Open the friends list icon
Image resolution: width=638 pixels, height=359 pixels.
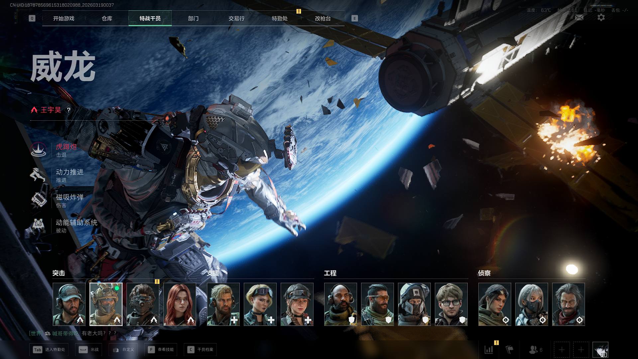click(x=533, y=350)
